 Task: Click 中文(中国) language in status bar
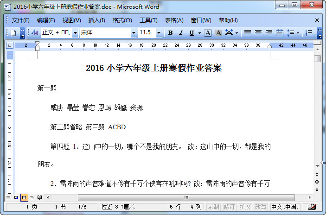click(x=285, y=207)
